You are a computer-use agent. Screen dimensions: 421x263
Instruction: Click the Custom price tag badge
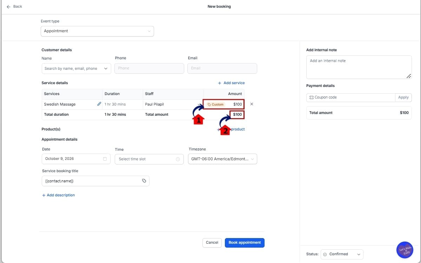(215, 104)
